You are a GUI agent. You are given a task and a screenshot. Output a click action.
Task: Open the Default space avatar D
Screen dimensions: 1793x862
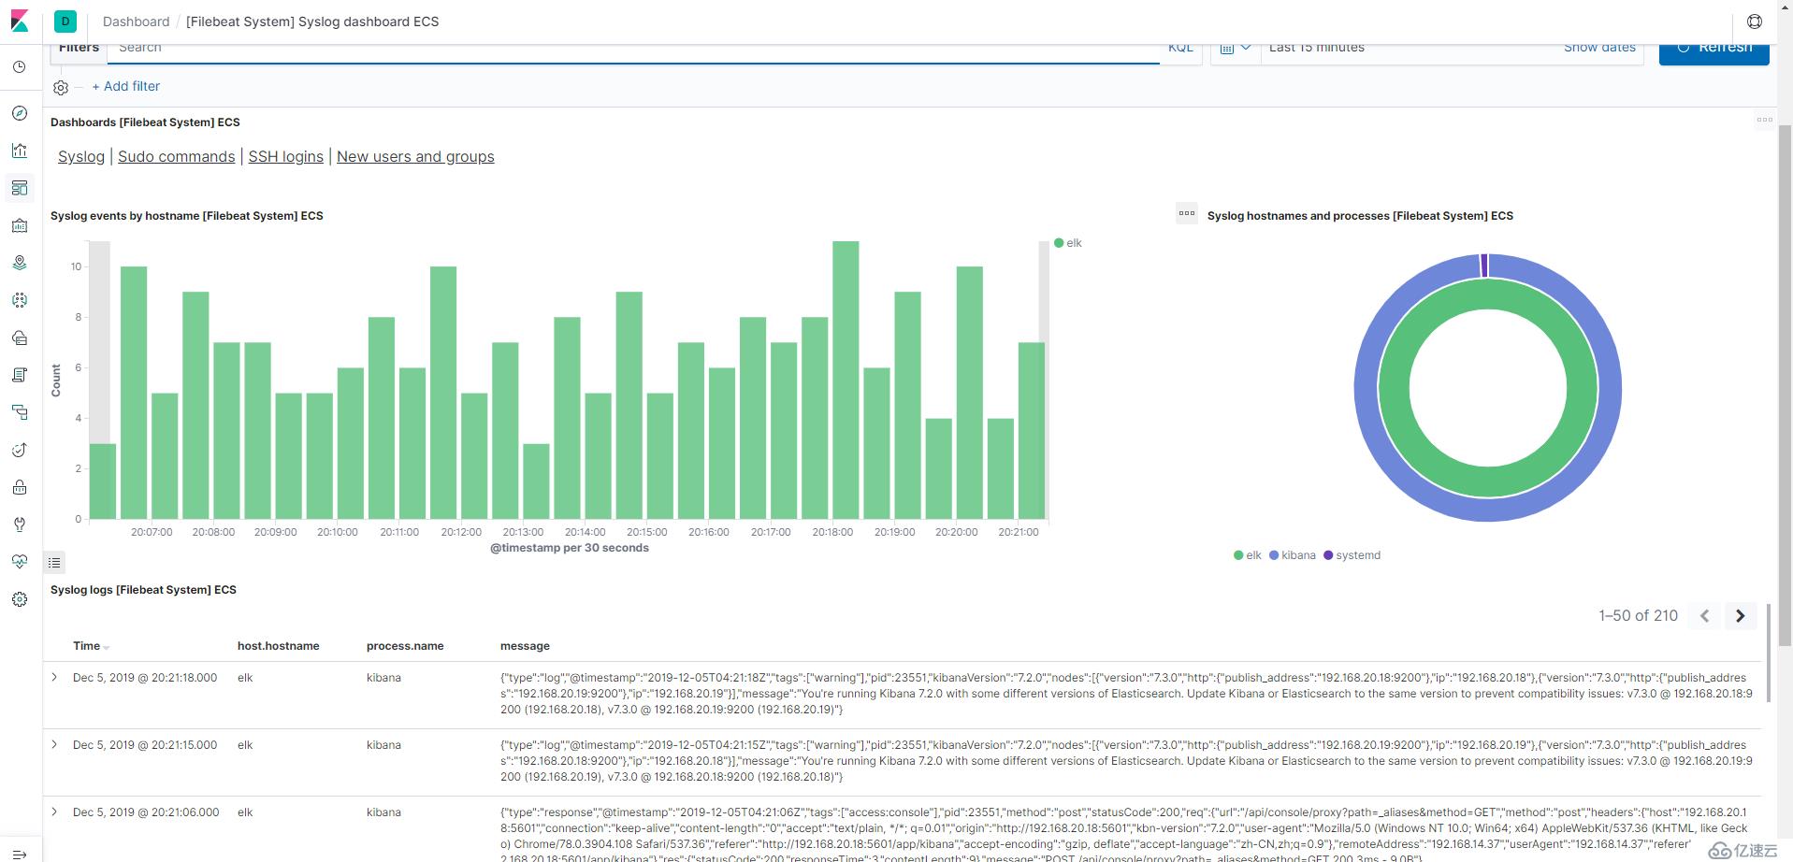(x=65, y=21)
